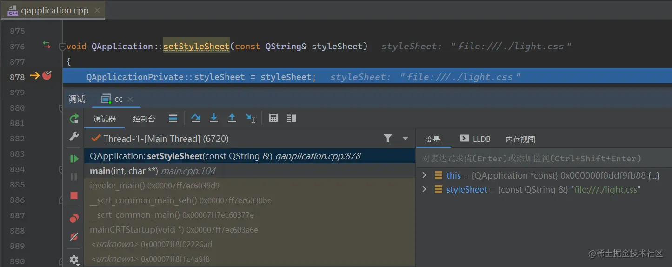The width and height of the screenshot is (672, 267).
Task: Switch to the 内存视图 tab
Action: [520, 139]
